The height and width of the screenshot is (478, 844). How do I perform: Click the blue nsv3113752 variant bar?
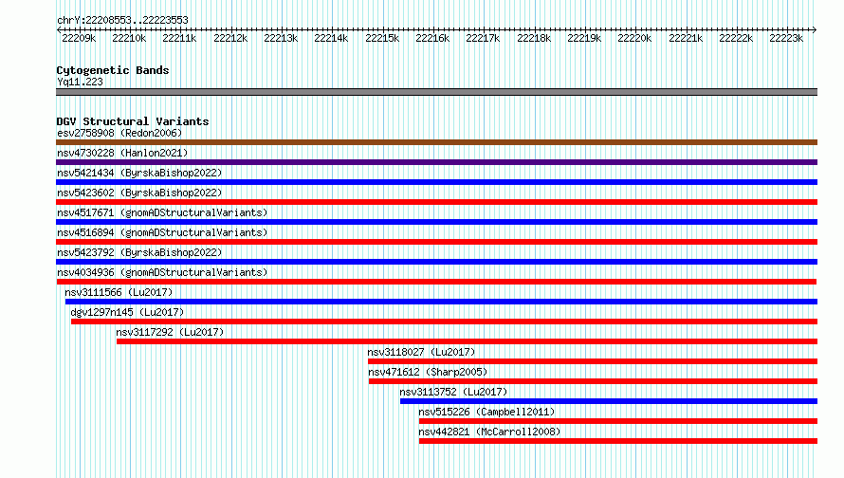[609, 401]
